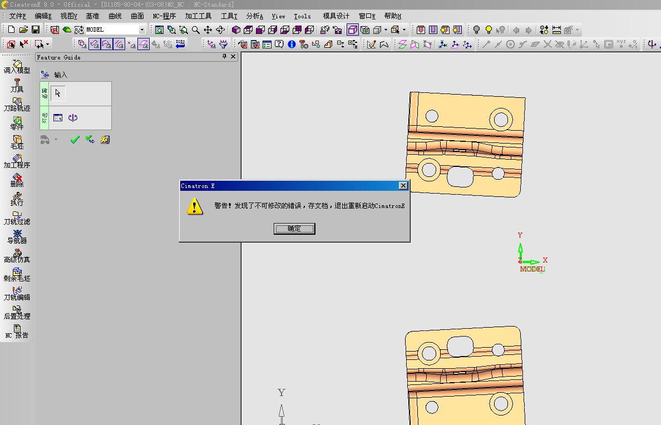Image resolution: width=661 pixels, height=425 pixels.
Task: Click the Cancel X icon in Feature Guide
Action: [105, 140]
